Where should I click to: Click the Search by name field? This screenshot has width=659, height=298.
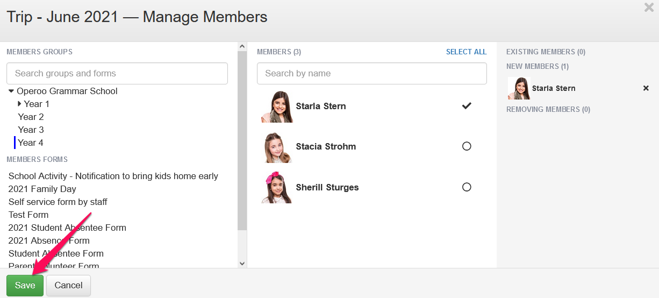point(371,74)
